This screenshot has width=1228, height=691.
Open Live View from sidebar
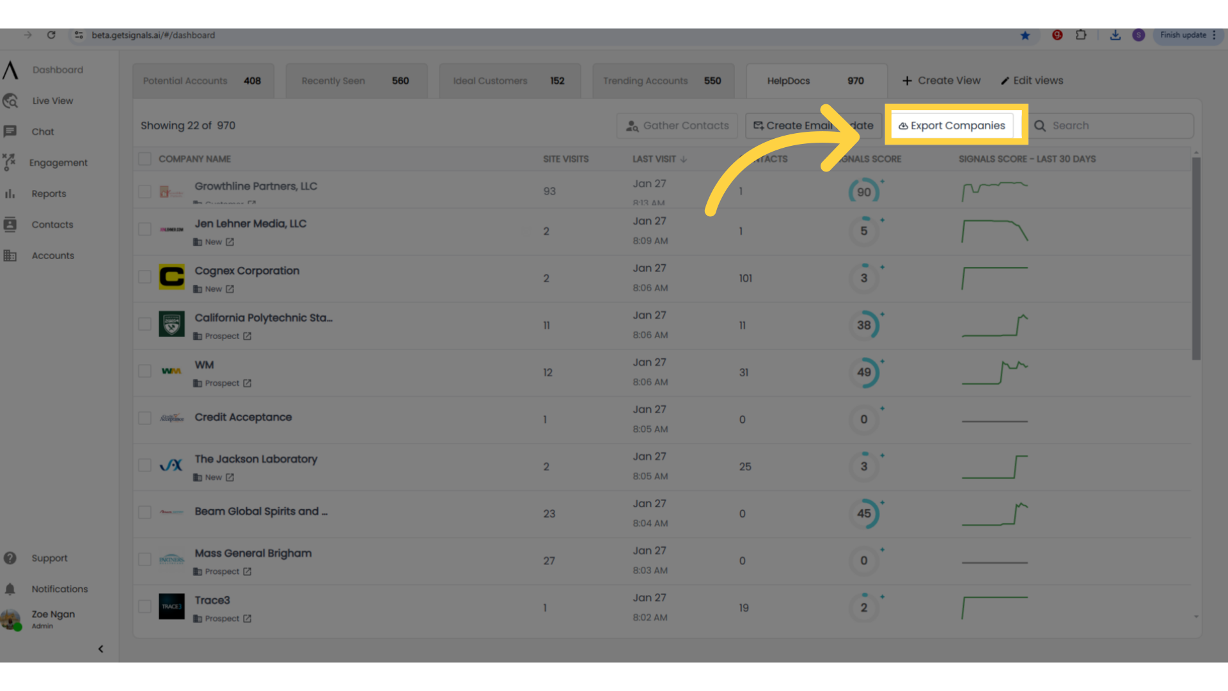tap(52, 100)
